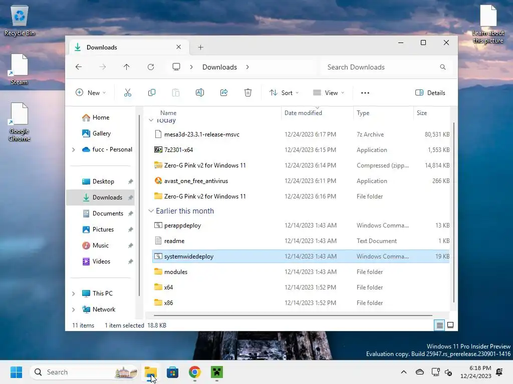The width and height of the screenshot is (513, 384).
Task: Click the Cut scissors icon
Action: 128,92
